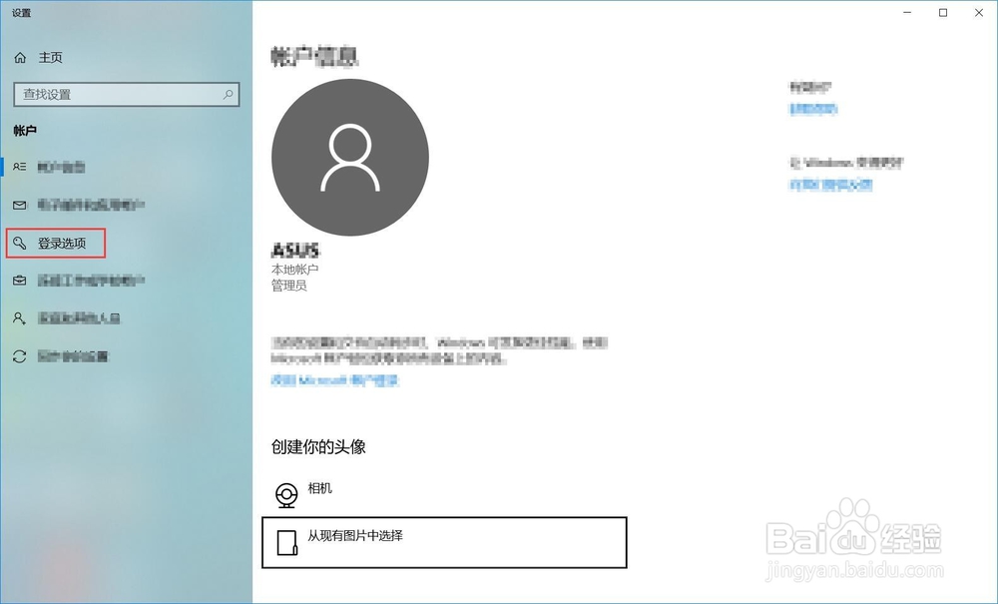
Task: Click the magnifier icon in the search box
Action: (x=228, y=94)
